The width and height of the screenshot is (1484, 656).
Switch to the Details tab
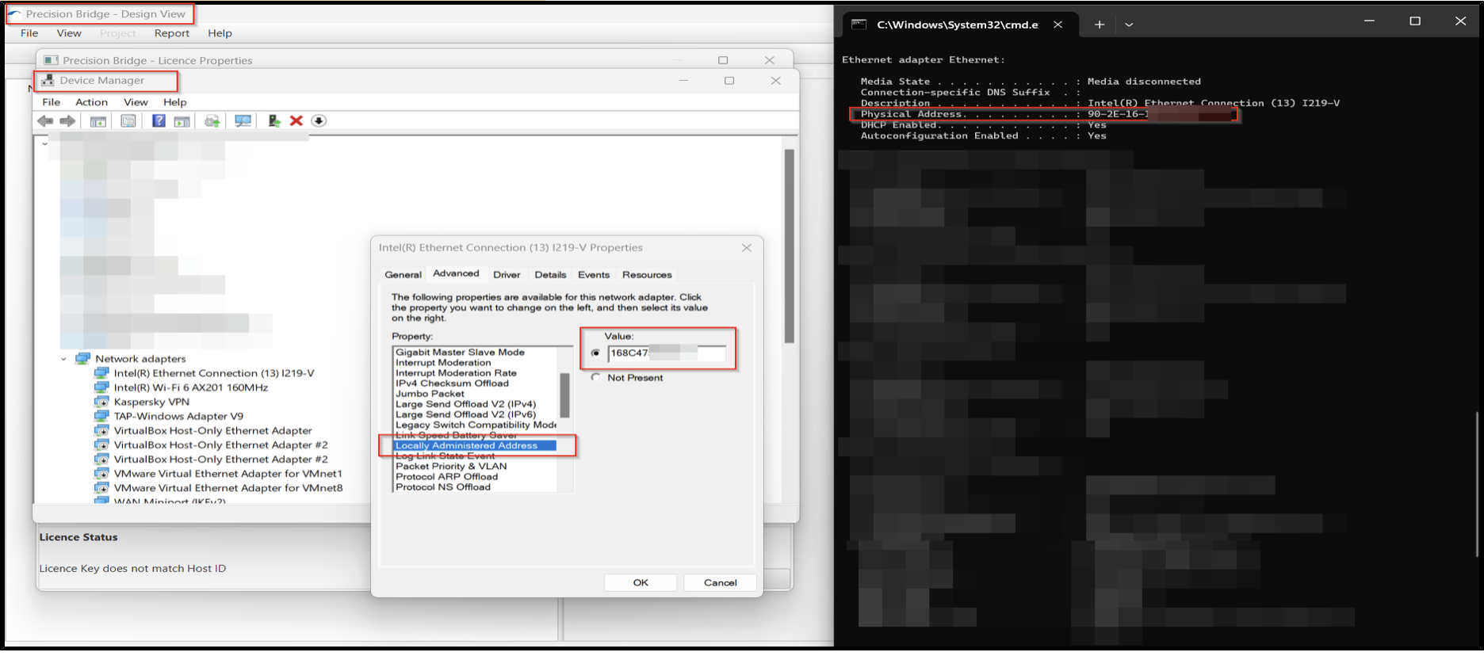point(550,275)
